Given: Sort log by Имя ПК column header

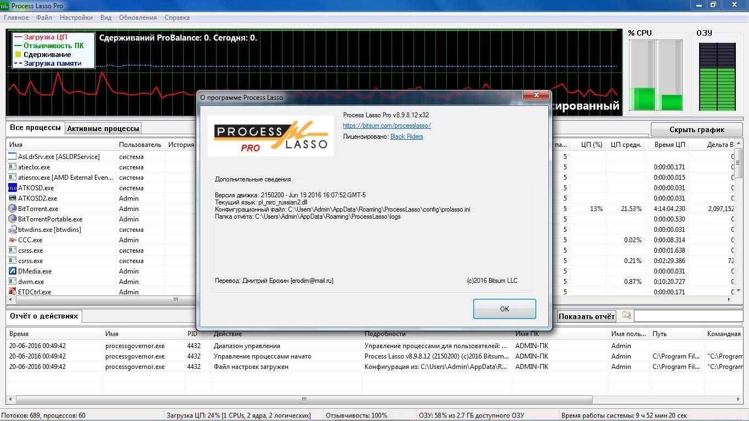Looking at the screenshot, I should (560, 333).
